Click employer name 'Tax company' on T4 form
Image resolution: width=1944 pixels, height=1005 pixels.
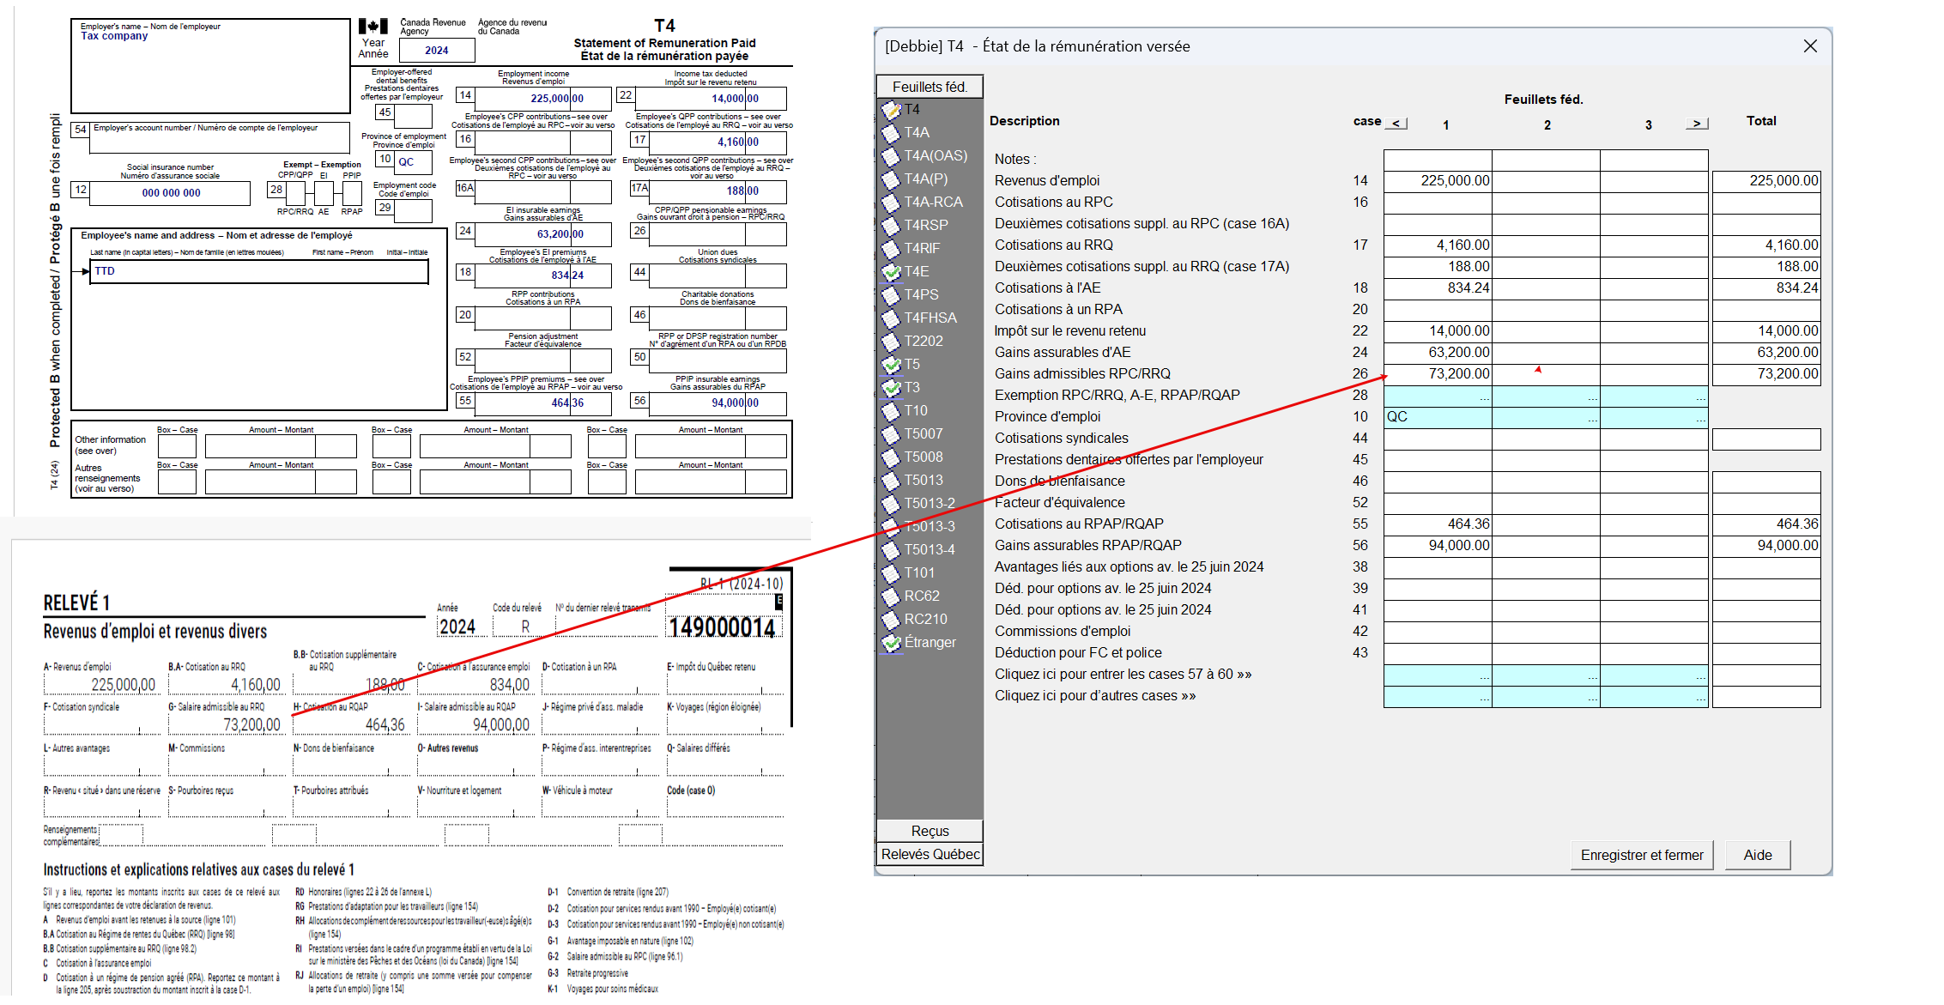(x=114, y=36)
